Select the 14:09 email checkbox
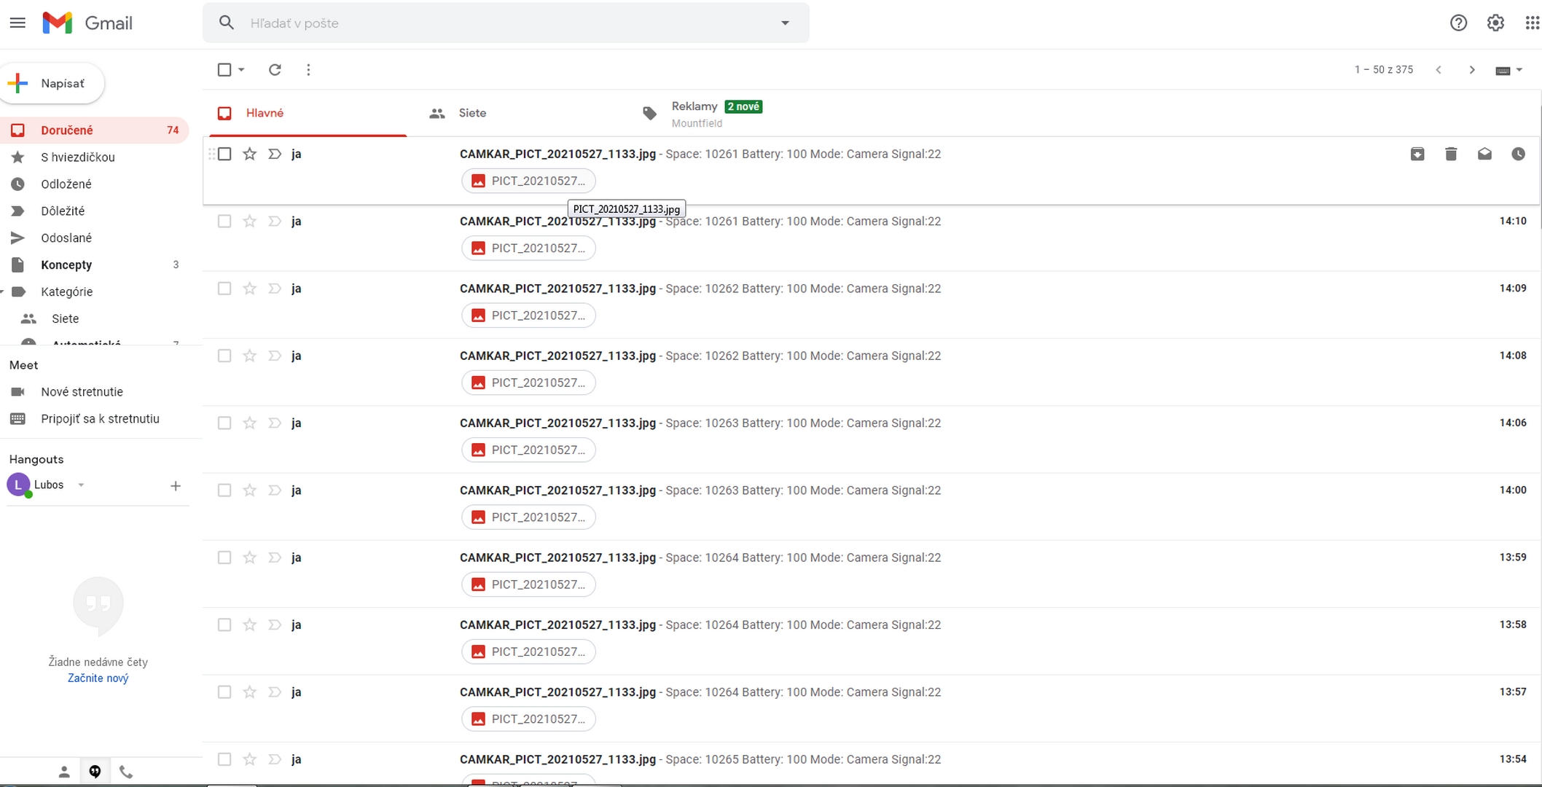The image size is (1542, 787). click(x=224, y=289)
